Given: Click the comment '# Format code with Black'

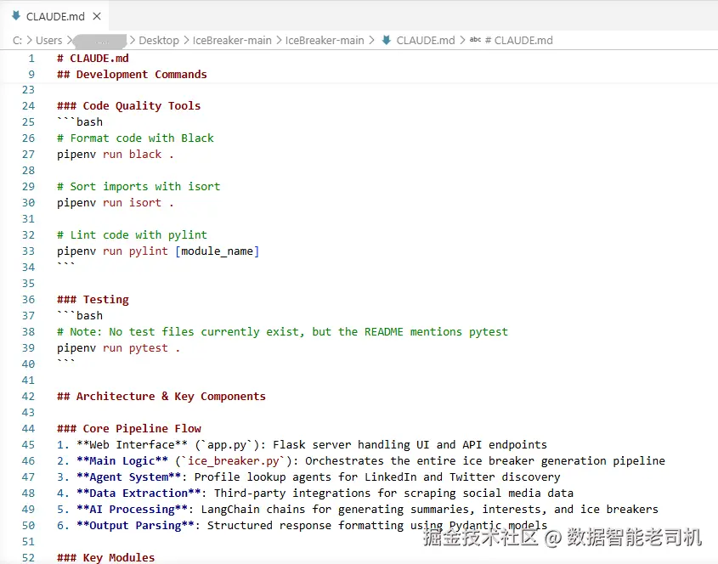Looking at the screenshot, I should (136, 138).
